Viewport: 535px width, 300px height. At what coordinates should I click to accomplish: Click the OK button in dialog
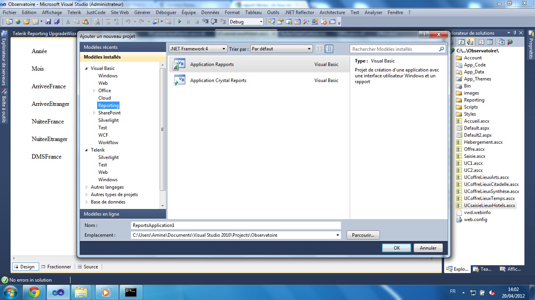(397, 248)
